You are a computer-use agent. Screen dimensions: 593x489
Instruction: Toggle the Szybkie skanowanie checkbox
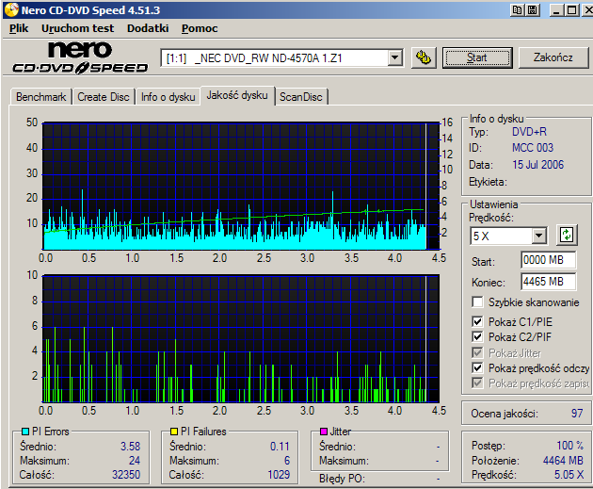tap(477, 302)
